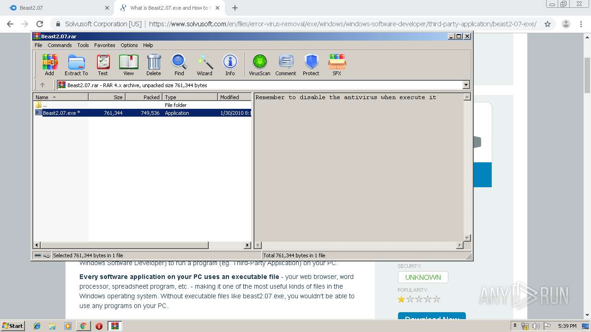The image size is (591, 332).
Task: Open the Find magnifier tool
Action: coord(179,65)
